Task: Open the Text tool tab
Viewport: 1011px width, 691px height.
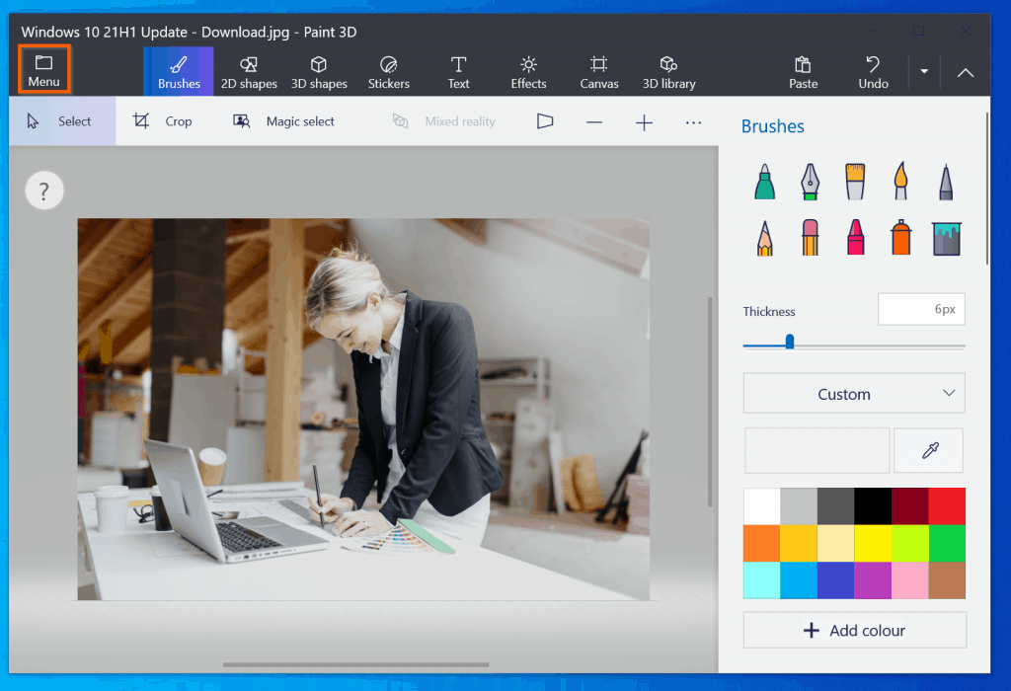Action: coord(458,71)
